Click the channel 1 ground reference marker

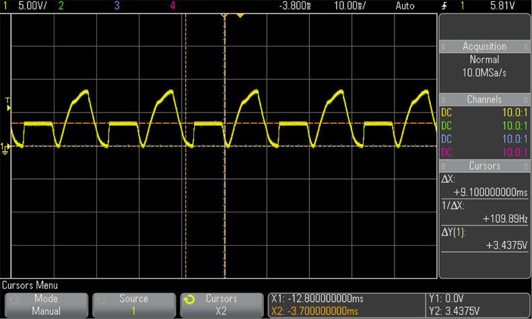[x=5, y=147]
